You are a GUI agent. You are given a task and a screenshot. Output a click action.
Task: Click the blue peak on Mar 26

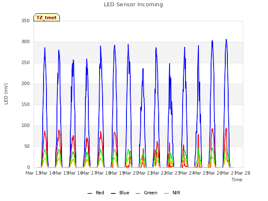(212, 41)
